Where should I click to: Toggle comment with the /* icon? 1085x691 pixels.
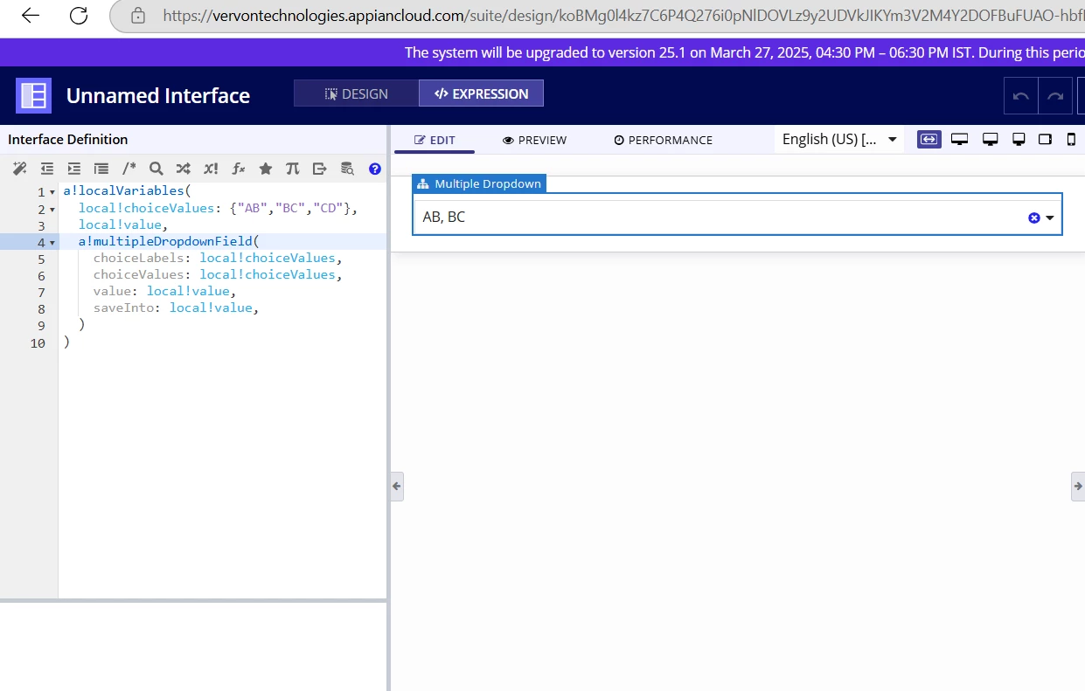129,169
